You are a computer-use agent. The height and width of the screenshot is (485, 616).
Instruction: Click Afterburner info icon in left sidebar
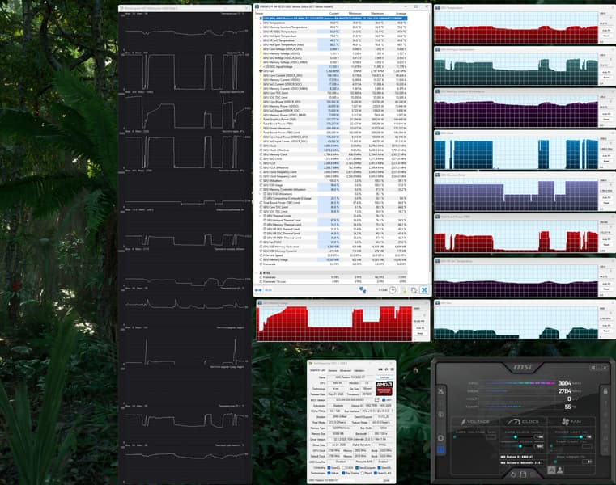(441, 415)
